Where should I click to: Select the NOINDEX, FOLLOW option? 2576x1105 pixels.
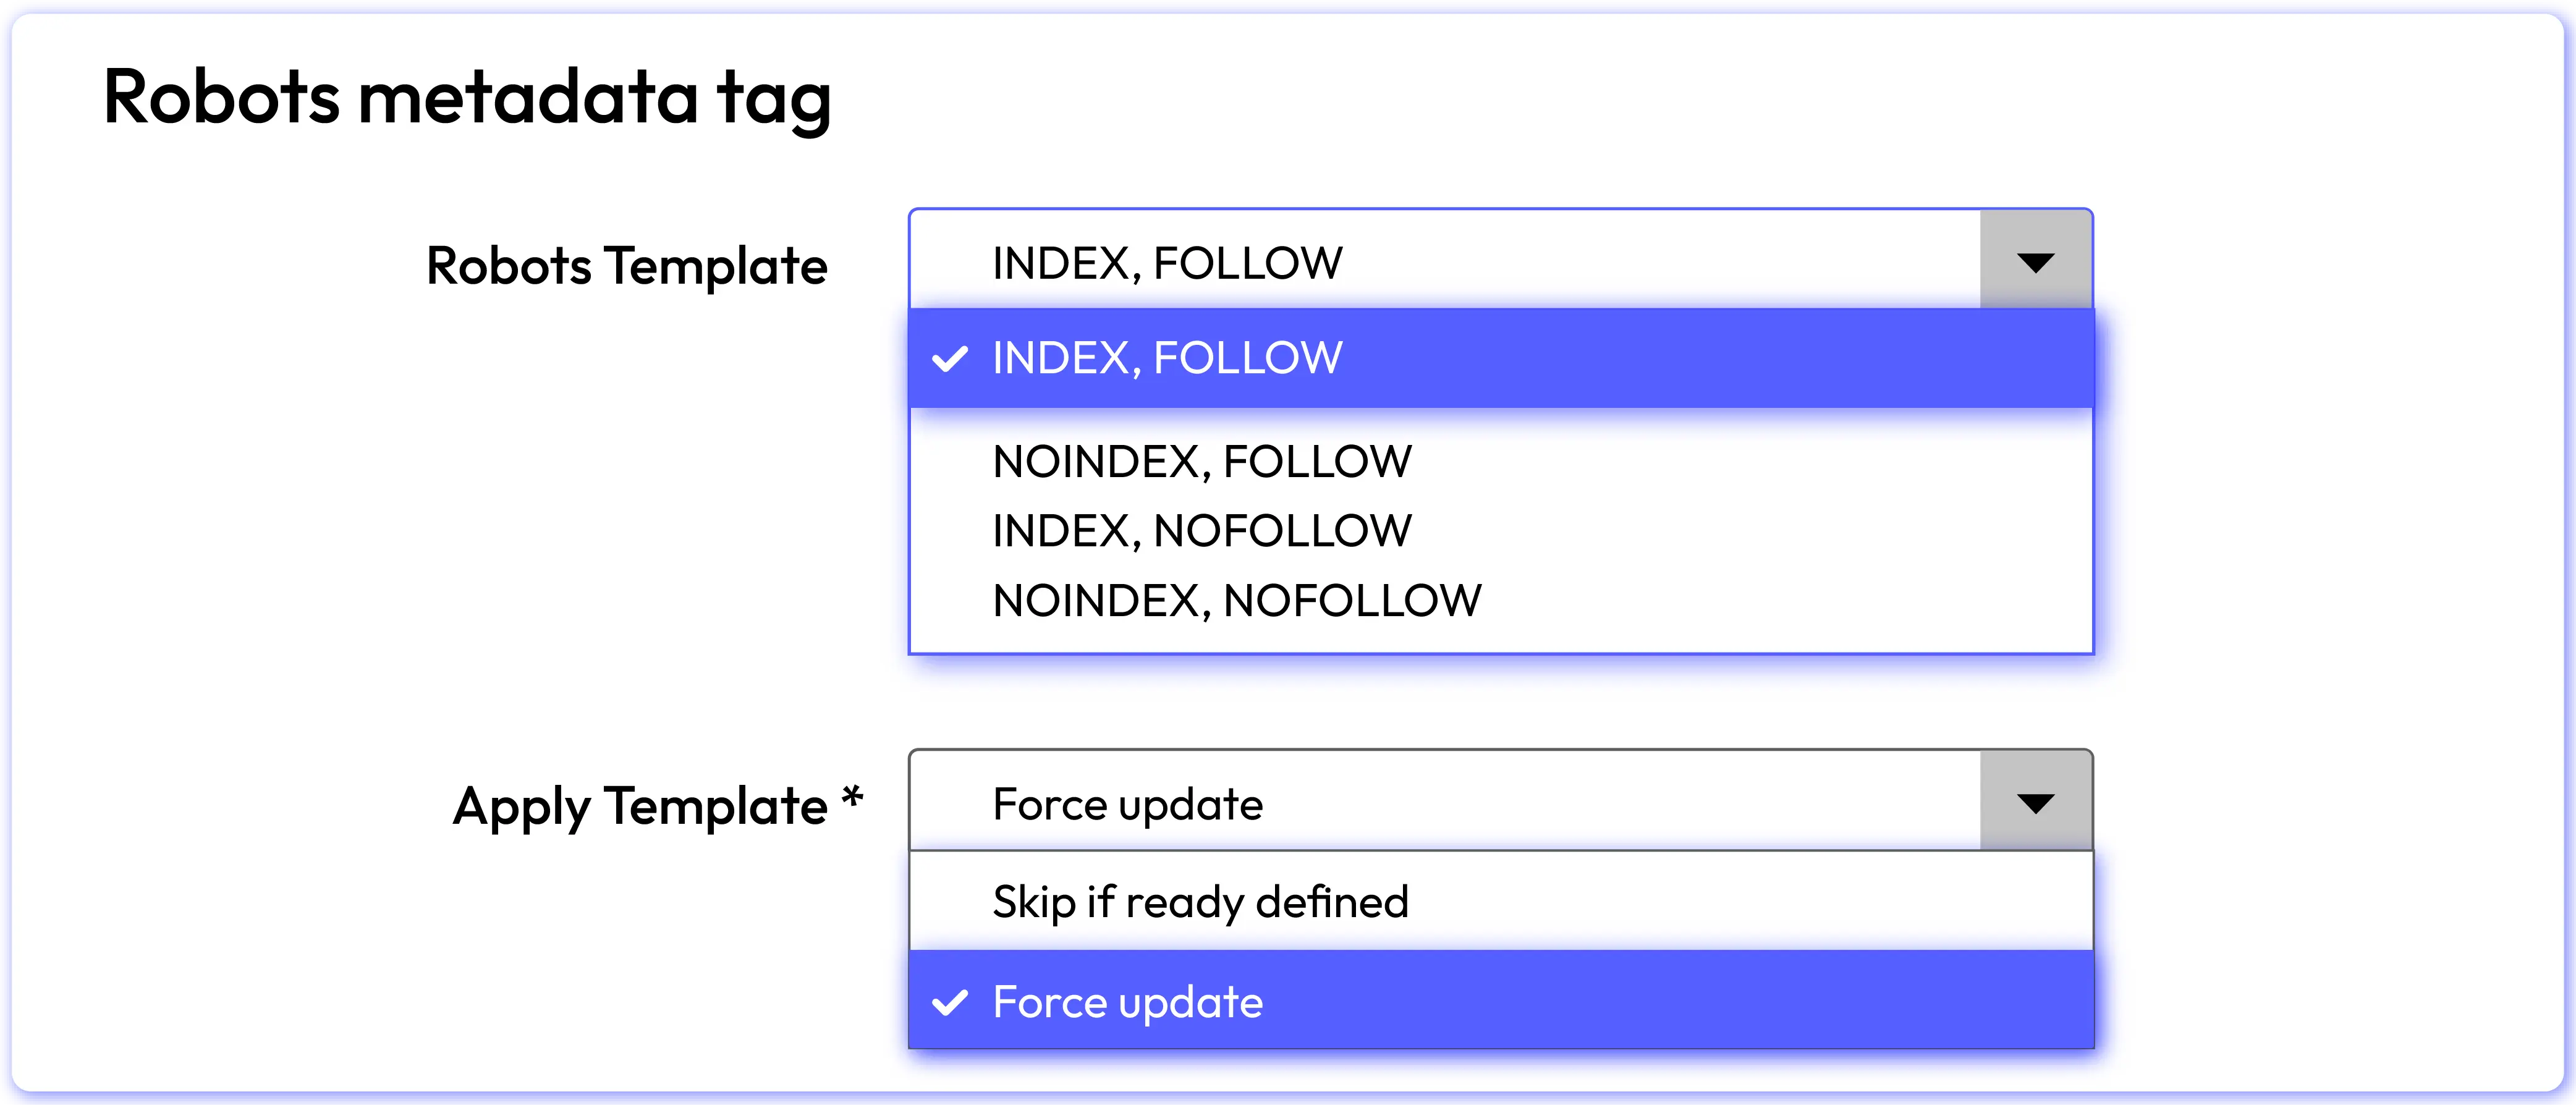click(x=1201, y=462)
